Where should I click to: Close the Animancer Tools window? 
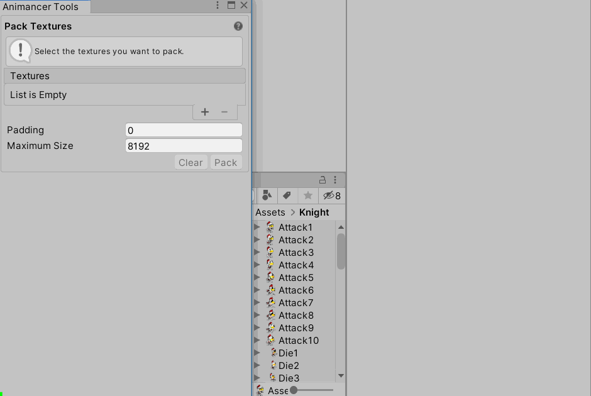(244, 5)
